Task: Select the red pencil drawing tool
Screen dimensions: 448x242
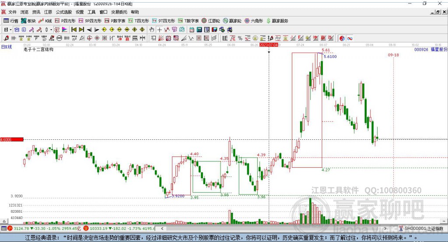Action: point(6,38)
